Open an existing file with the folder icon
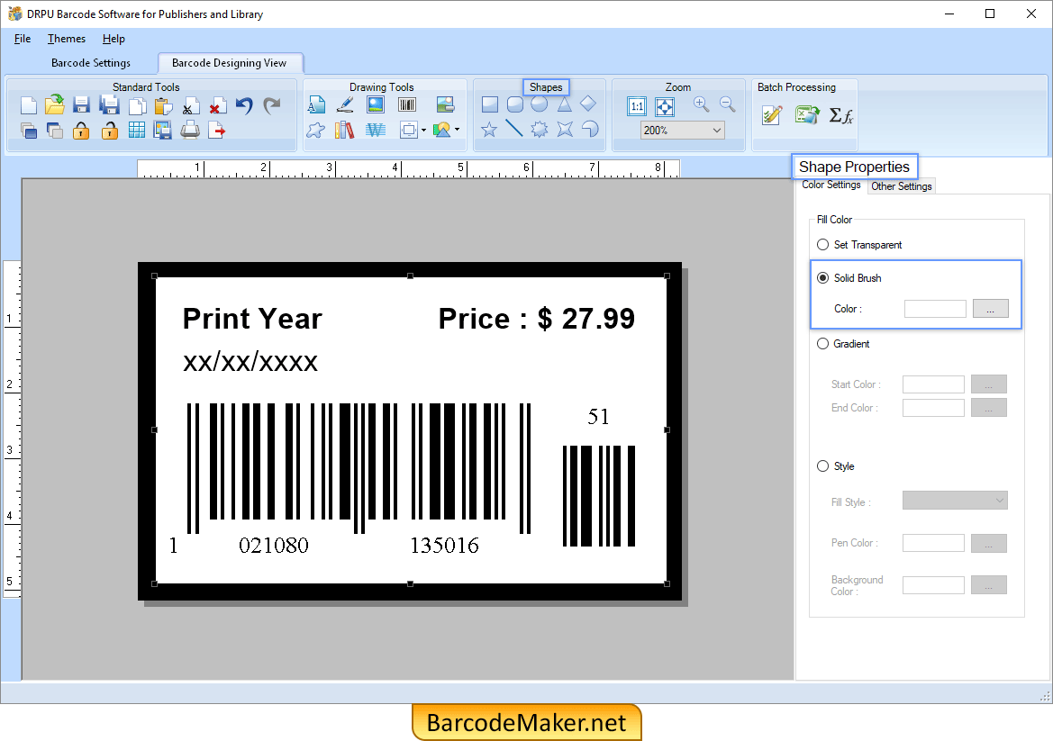This screenshot has width=1053, height=741. click(54, 104)
